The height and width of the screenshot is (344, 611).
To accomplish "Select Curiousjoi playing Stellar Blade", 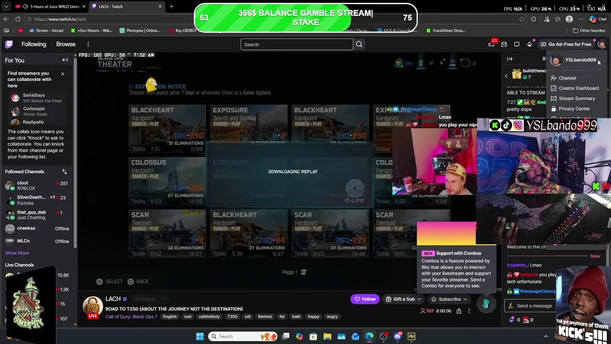I will 37,111.
